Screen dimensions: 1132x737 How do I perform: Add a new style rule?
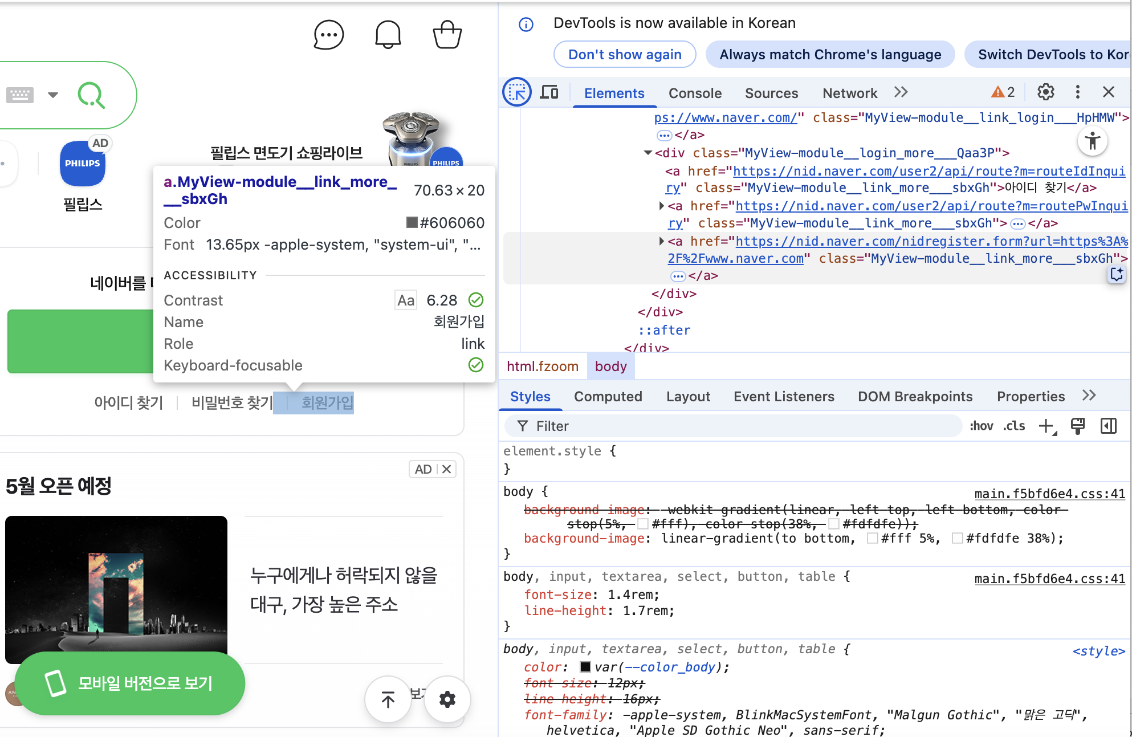coord(1047,426)
